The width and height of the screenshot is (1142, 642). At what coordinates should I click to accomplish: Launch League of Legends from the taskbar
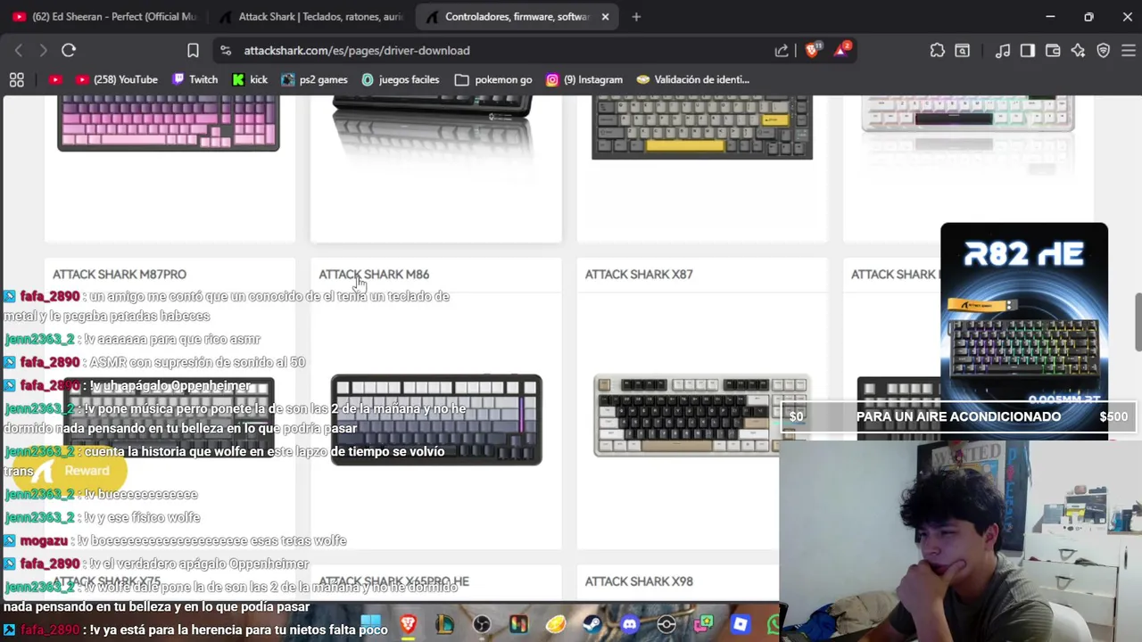[444, 623]
